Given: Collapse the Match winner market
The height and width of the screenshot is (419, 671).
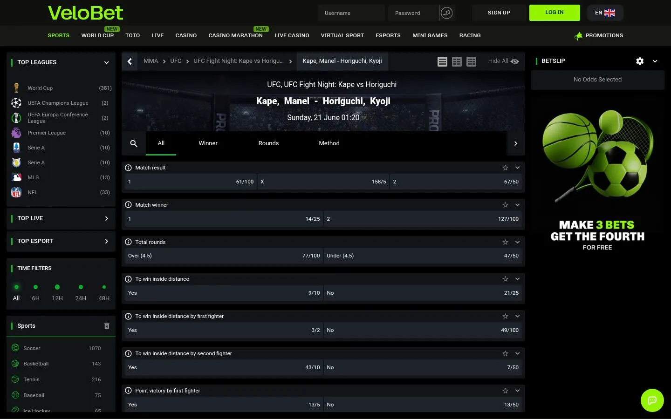Looking at the screenshot, I should pyautogui.click(x=517, y=205).
